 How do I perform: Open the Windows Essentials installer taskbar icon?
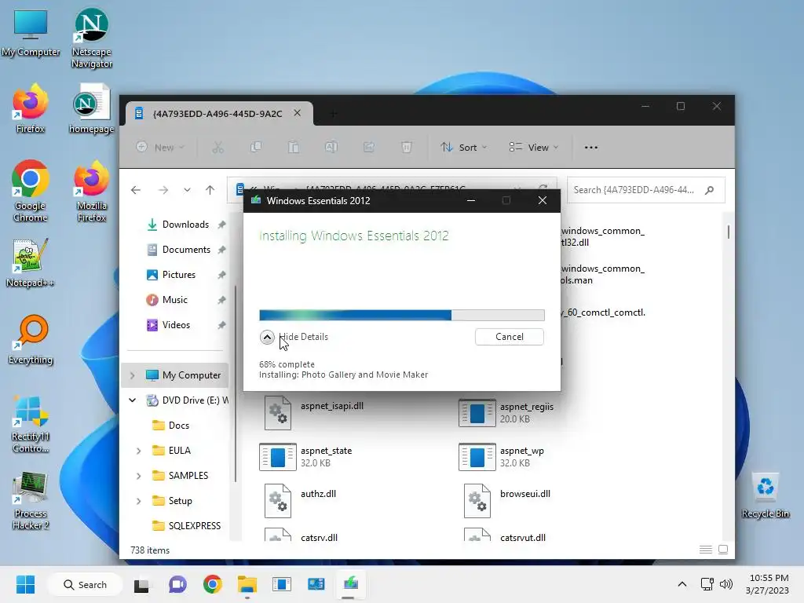[x=351, y=584]
